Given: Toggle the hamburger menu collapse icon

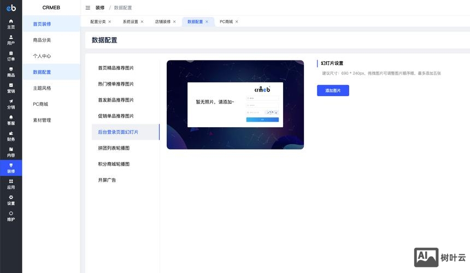Looking at the screenshot, I should (x=88, y=8).
